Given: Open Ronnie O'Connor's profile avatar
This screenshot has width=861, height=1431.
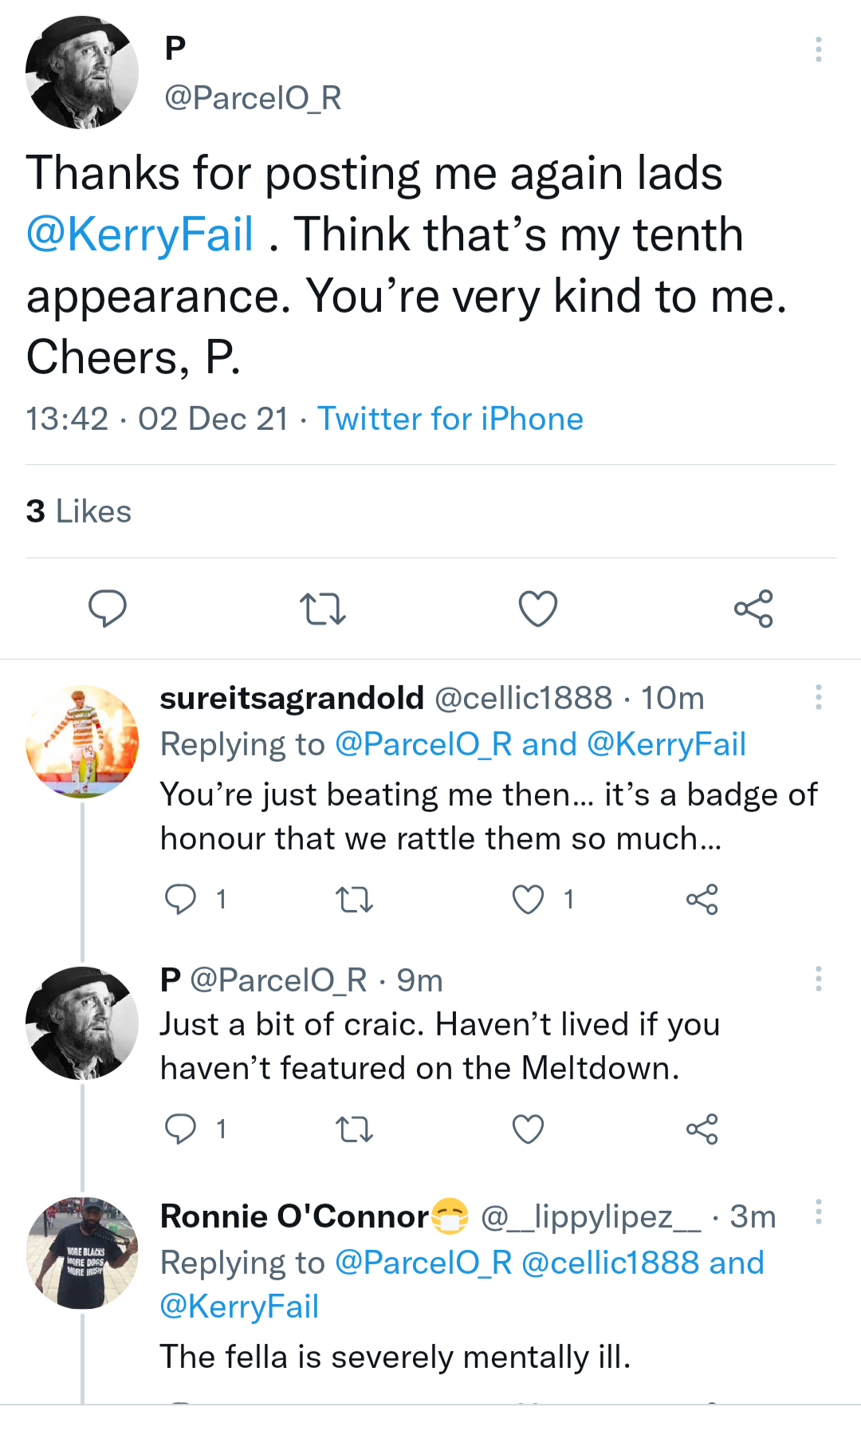Looking at the screenshot, I should (x=81, y=1252).
